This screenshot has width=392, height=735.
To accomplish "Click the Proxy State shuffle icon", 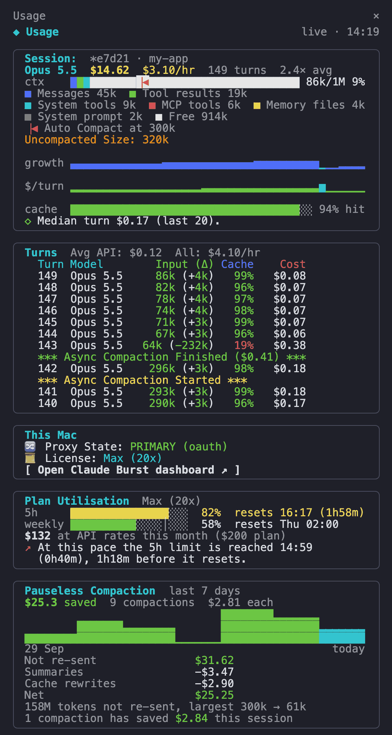I will (30, 446).
